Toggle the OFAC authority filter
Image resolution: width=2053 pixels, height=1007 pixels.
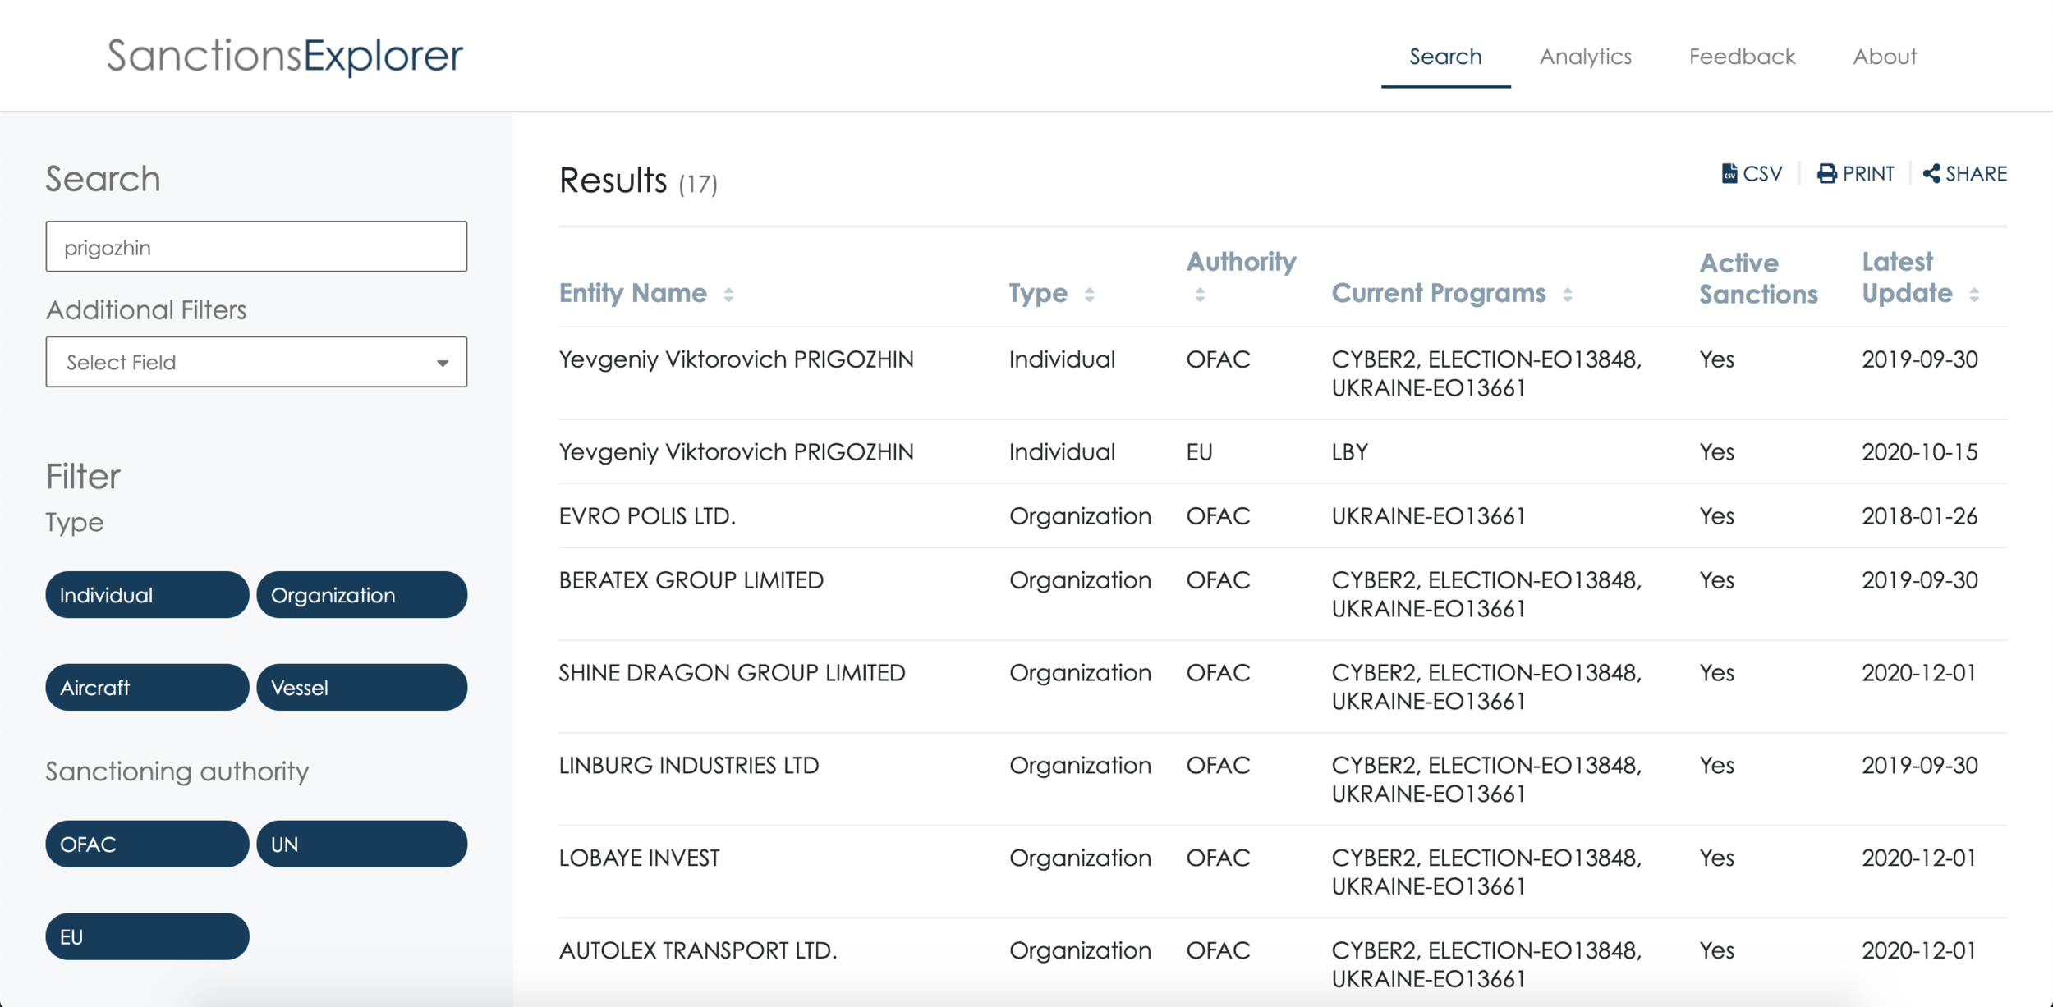[x=147, y=844]
